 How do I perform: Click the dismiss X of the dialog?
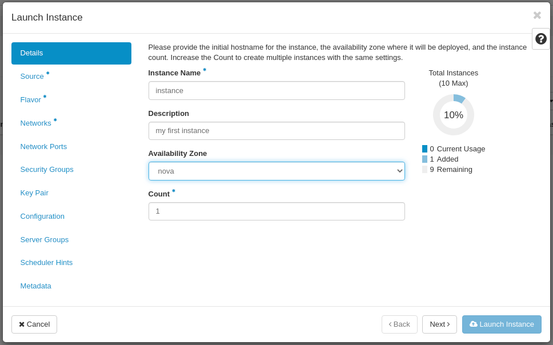(537, 15)
